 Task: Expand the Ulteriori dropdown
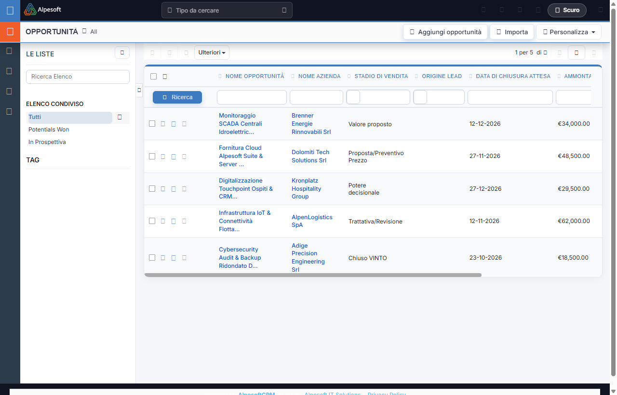click(212, 53)
